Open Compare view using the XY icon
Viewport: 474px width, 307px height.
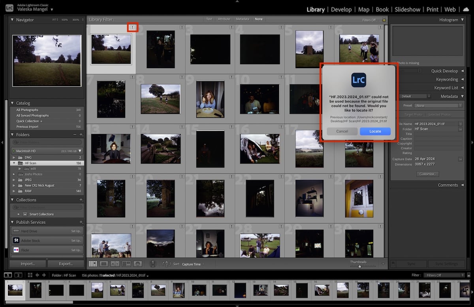[x=115, y=264]
